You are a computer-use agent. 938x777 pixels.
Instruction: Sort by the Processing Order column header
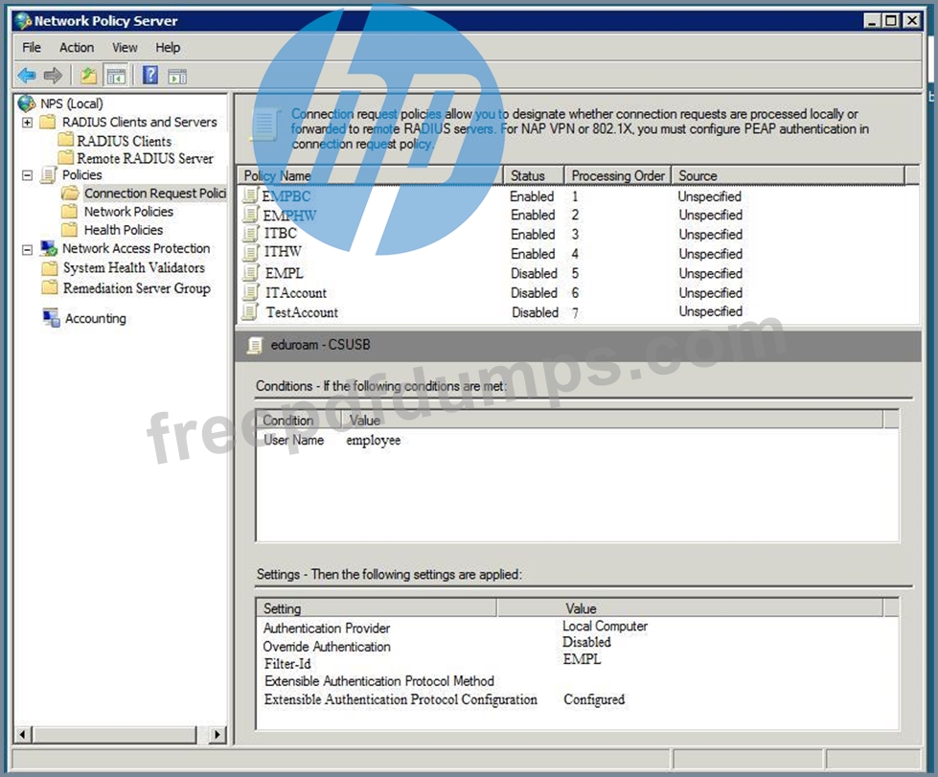618,176
